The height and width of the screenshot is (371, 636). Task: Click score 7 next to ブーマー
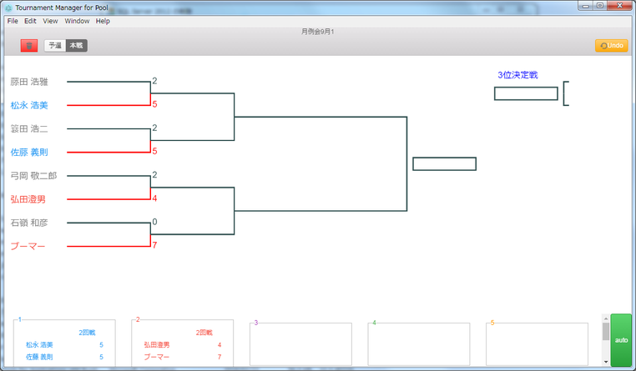[x=154, y=245]
